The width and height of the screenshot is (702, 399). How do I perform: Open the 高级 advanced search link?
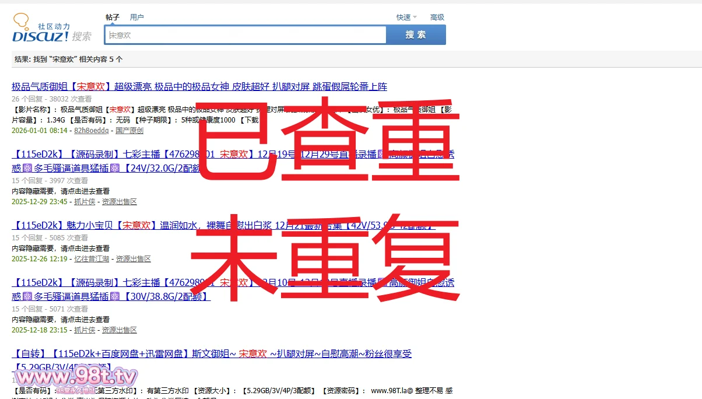tap(437, 17)
